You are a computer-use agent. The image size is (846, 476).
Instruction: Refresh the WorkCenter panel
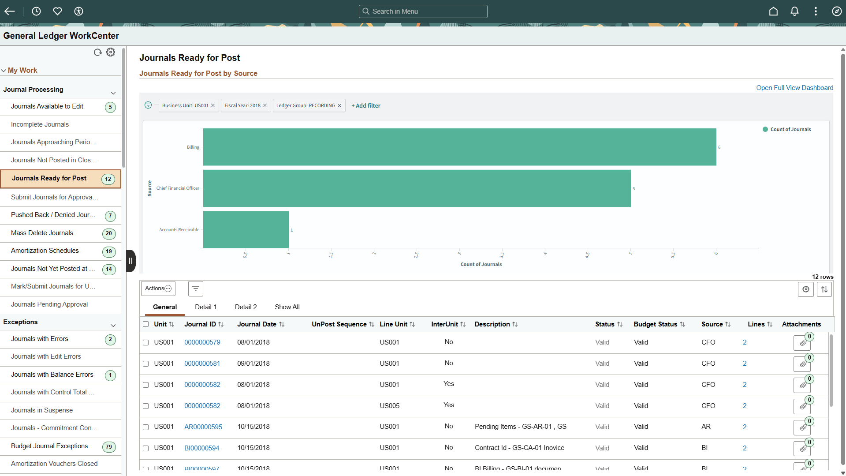[97, 52]
